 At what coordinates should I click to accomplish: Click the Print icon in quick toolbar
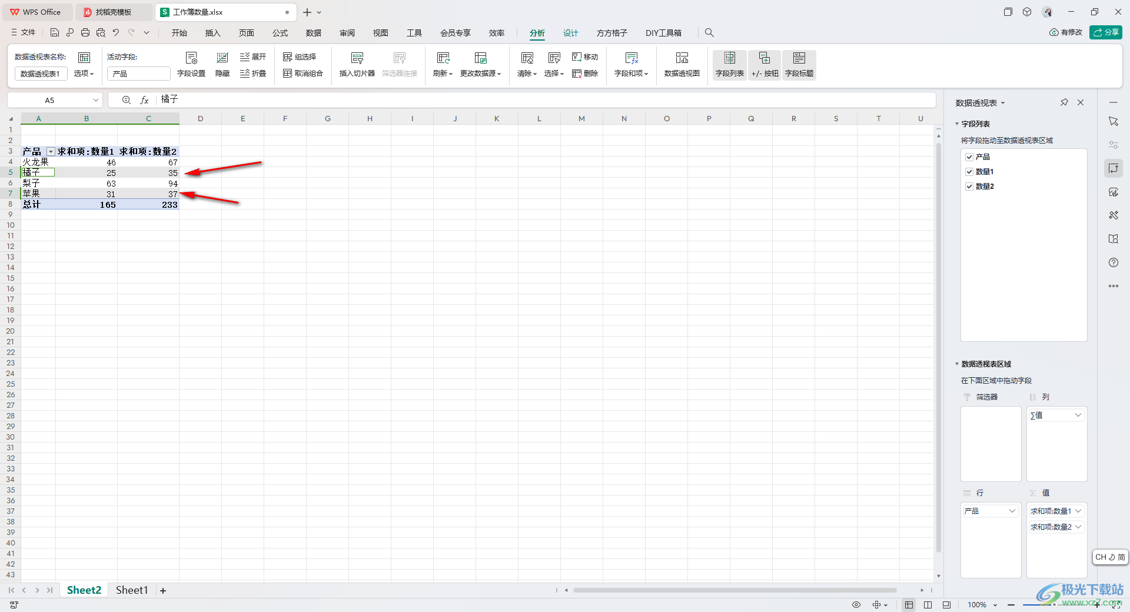(x=85, y=33)
